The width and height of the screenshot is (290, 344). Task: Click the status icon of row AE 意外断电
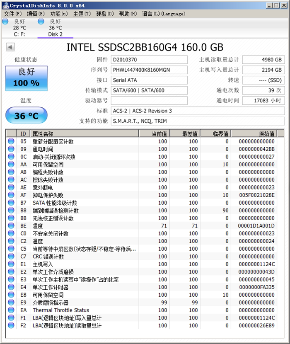(x=11, y=187)
